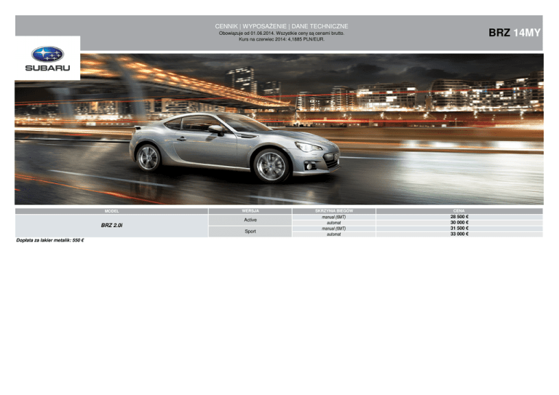Click the CENA column header
The width and height of the screenshot is (559, 395).
pyautogui.click(x=459, y=211)
